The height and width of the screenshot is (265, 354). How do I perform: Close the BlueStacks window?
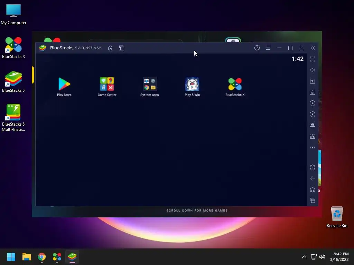(x=301, y=48)
